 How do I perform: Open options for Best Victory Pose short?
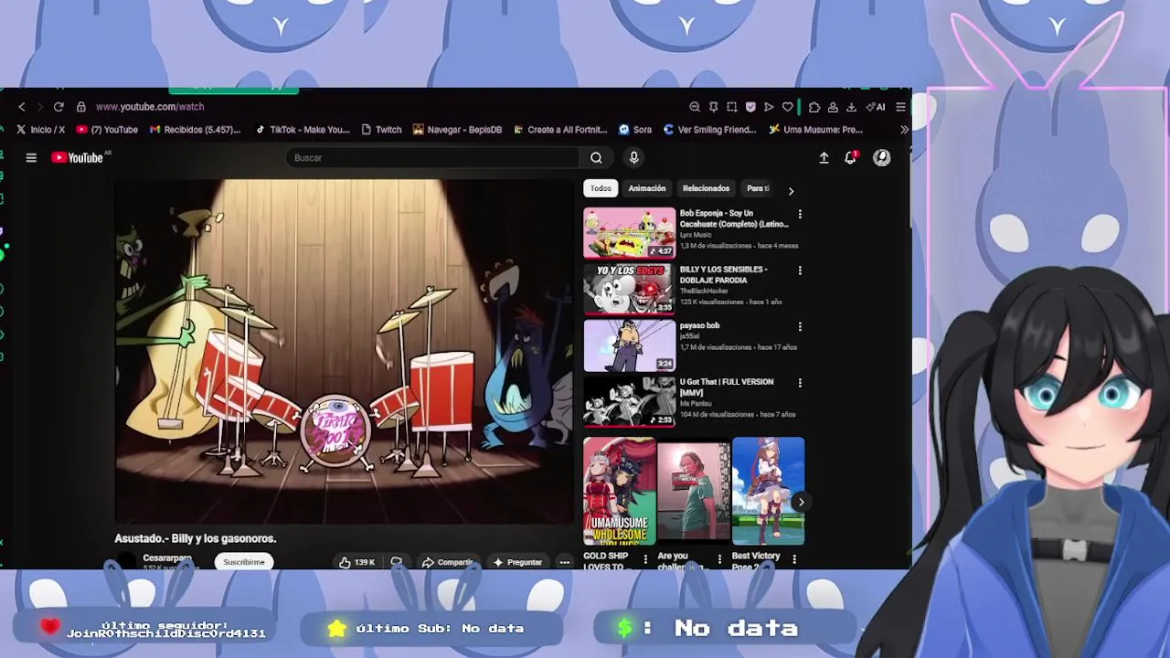793,558
